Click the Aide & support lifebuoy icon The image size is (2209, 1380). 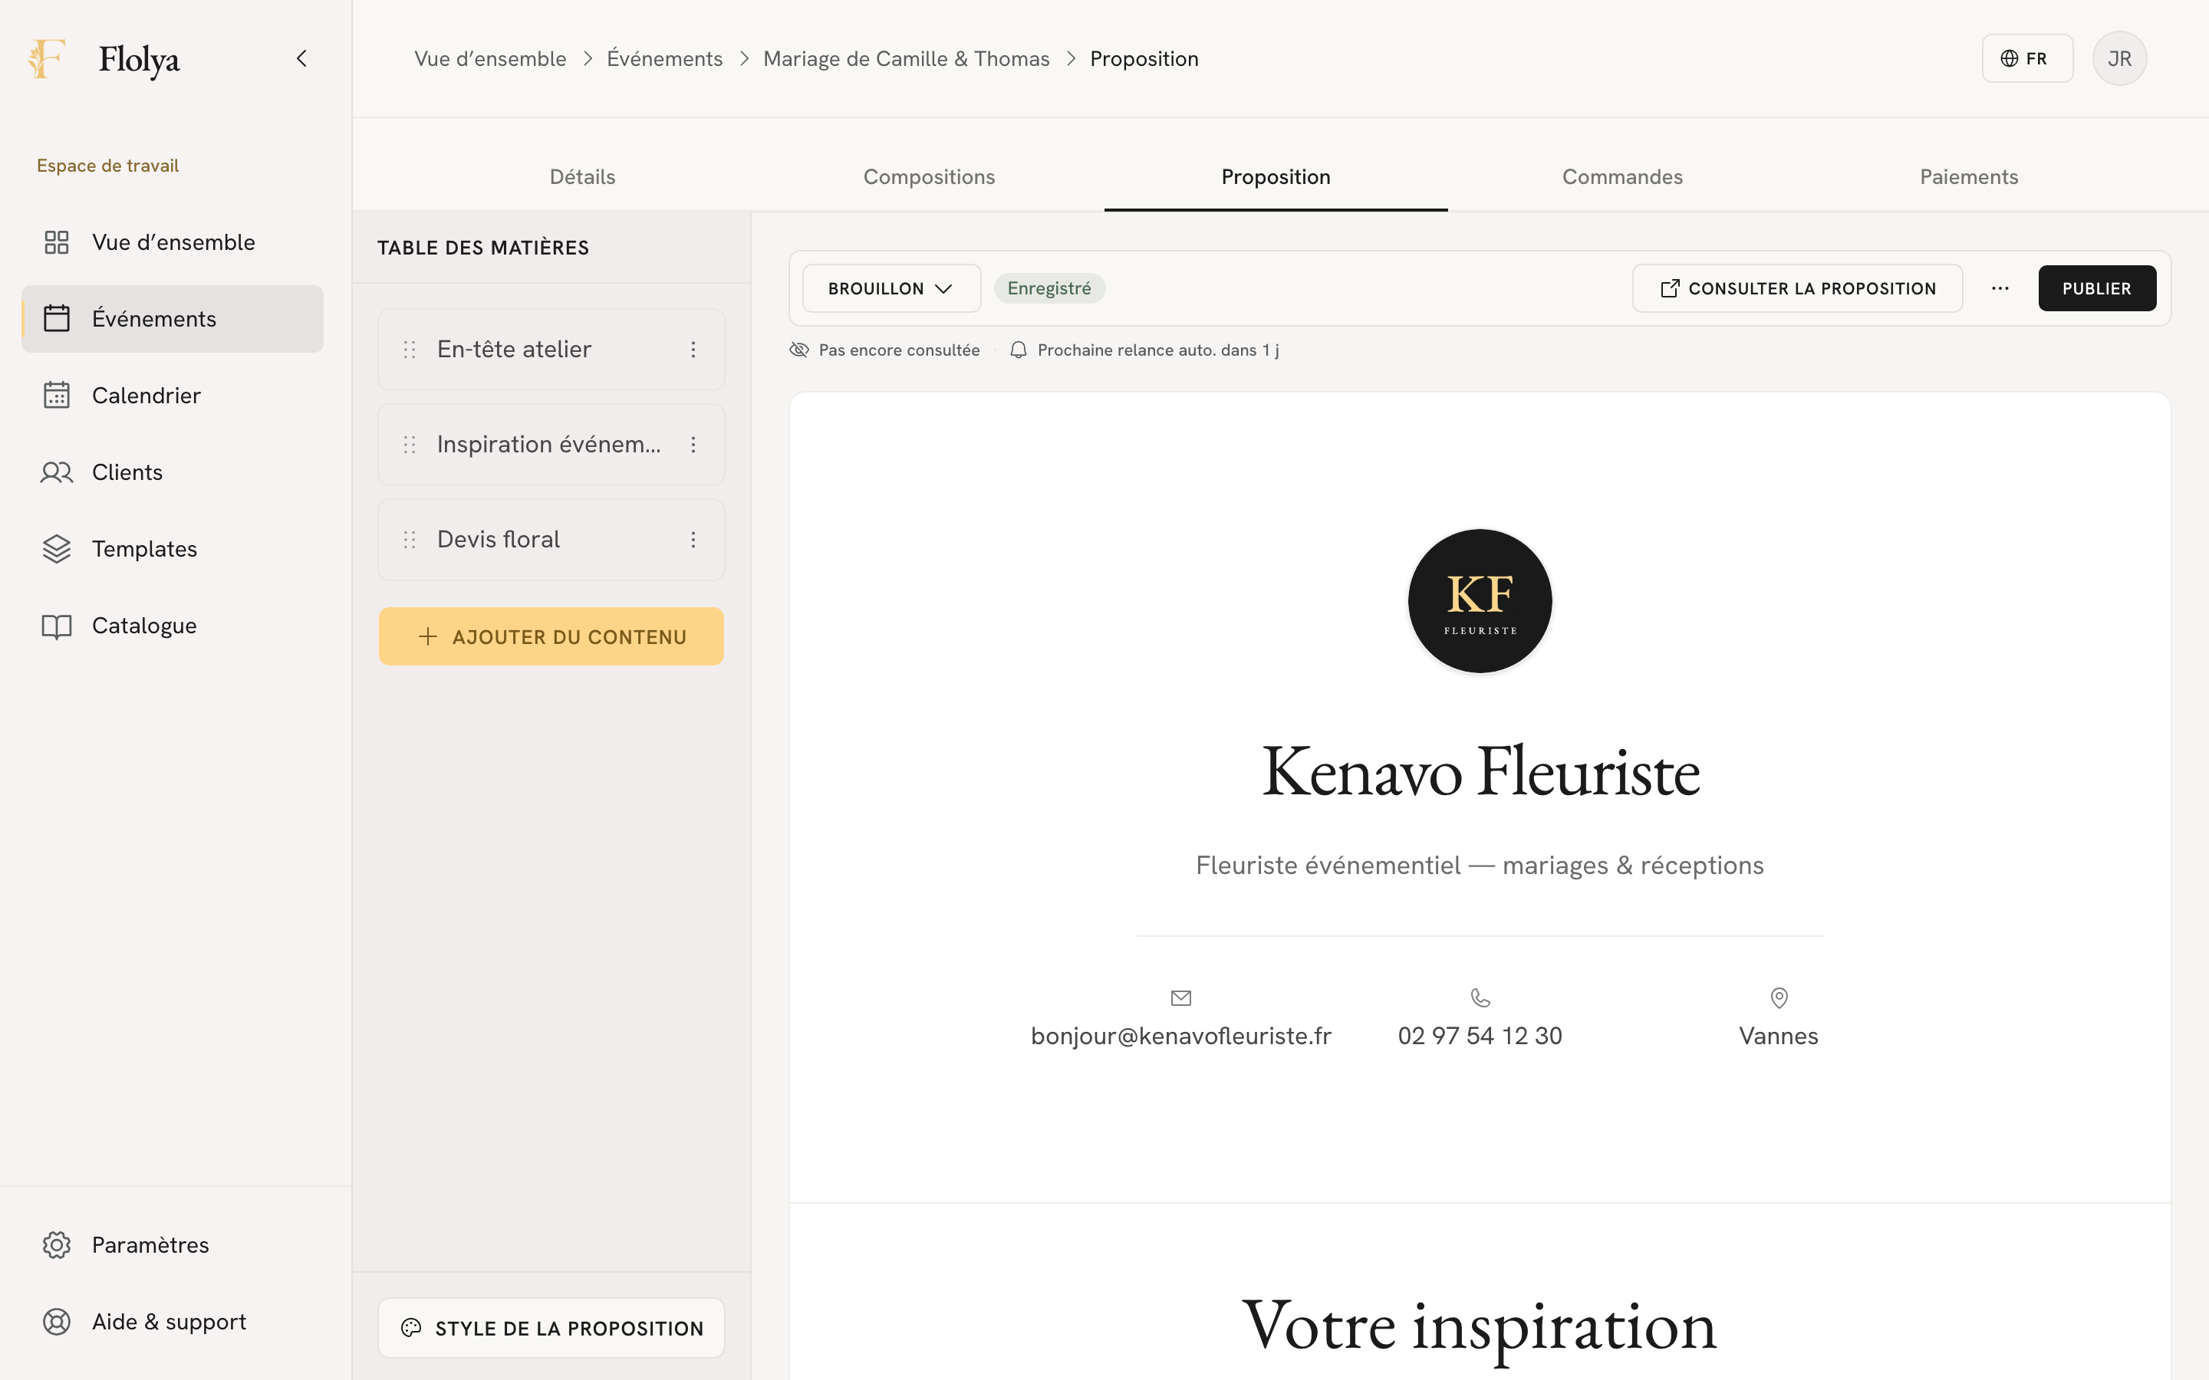click(57, 1322)
